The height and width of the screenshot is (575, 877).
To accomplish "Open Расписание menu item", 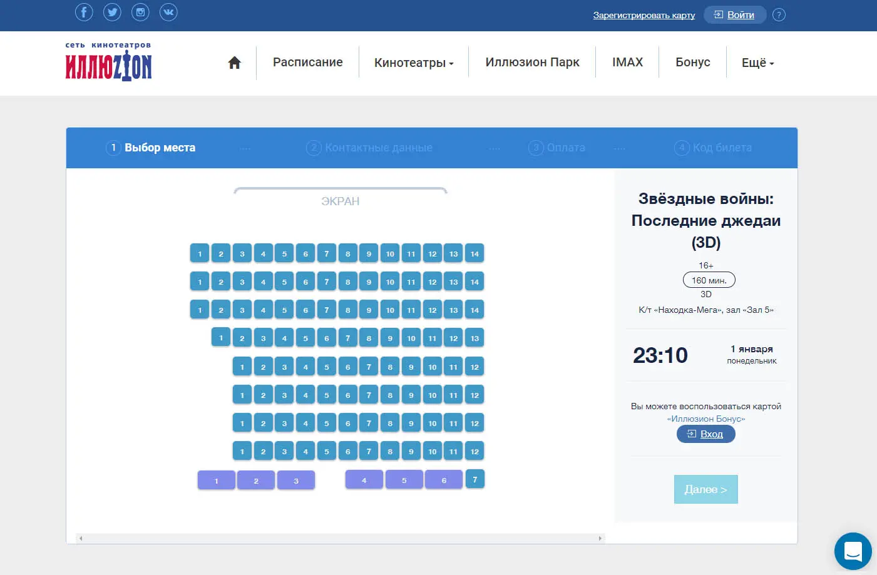I will pos(308,62).
